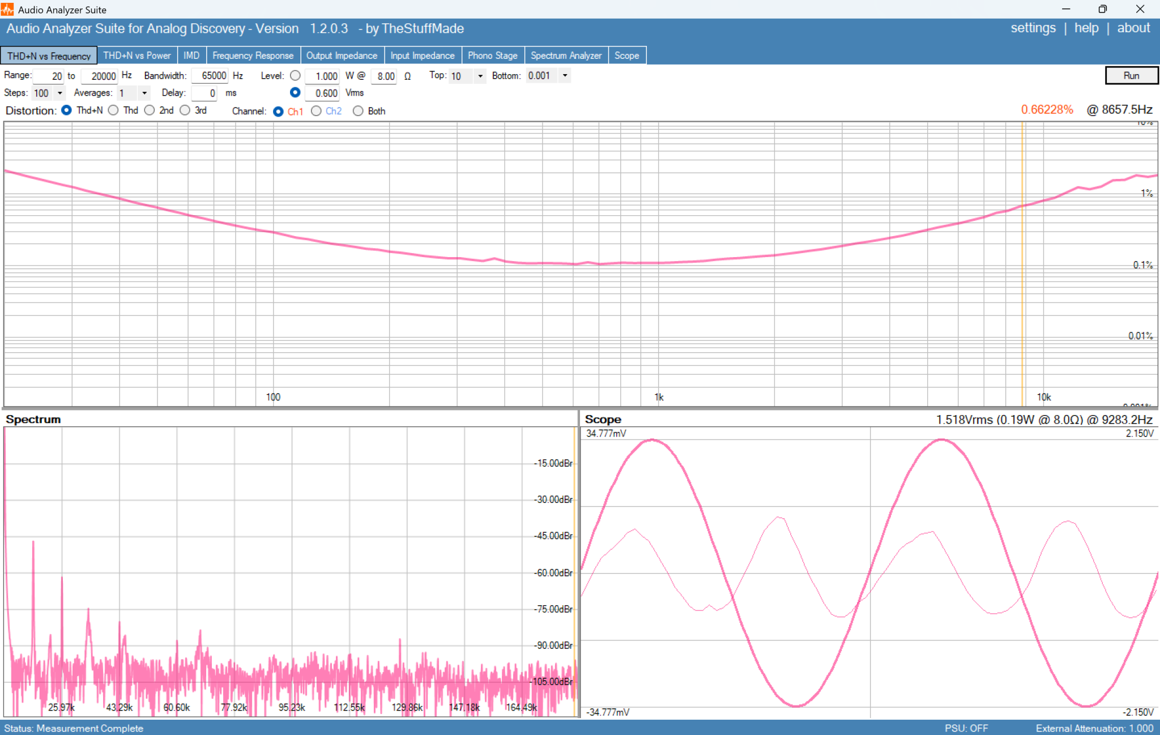
Task: Click the orange cursor line in distortion graph
Action: click(x=1022, y=263)
